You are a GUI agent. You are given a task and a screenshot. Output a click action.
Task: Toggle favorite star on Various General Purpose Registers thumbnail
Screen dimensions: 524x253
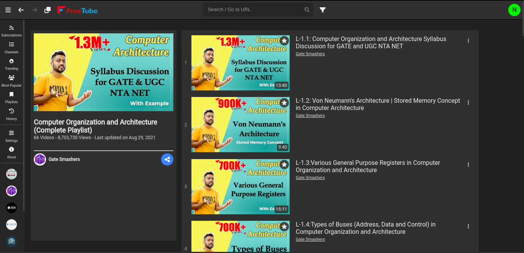pos(284,165)
